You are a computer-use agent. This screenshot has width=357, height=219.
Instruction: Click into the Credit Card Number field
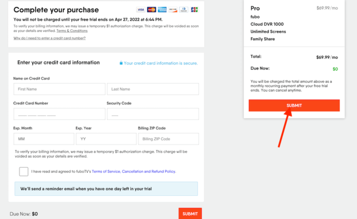(59, 114)
